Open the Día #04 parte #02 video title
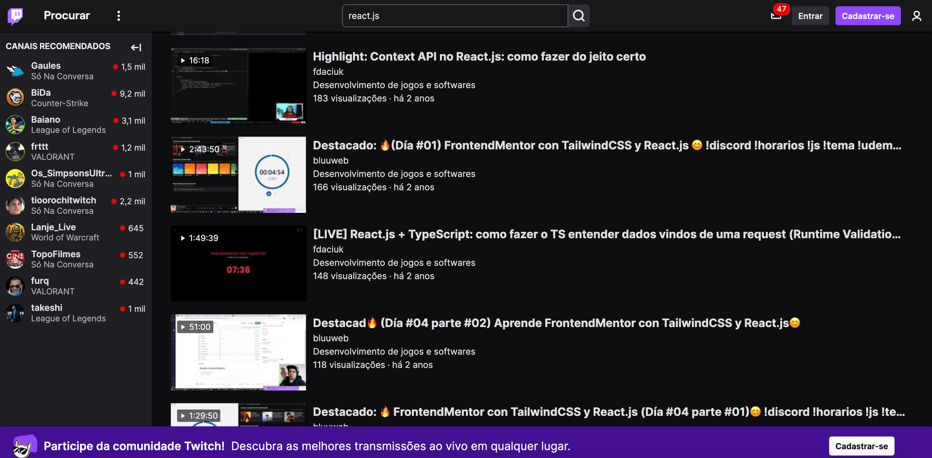932x458 pixels. 556,323
